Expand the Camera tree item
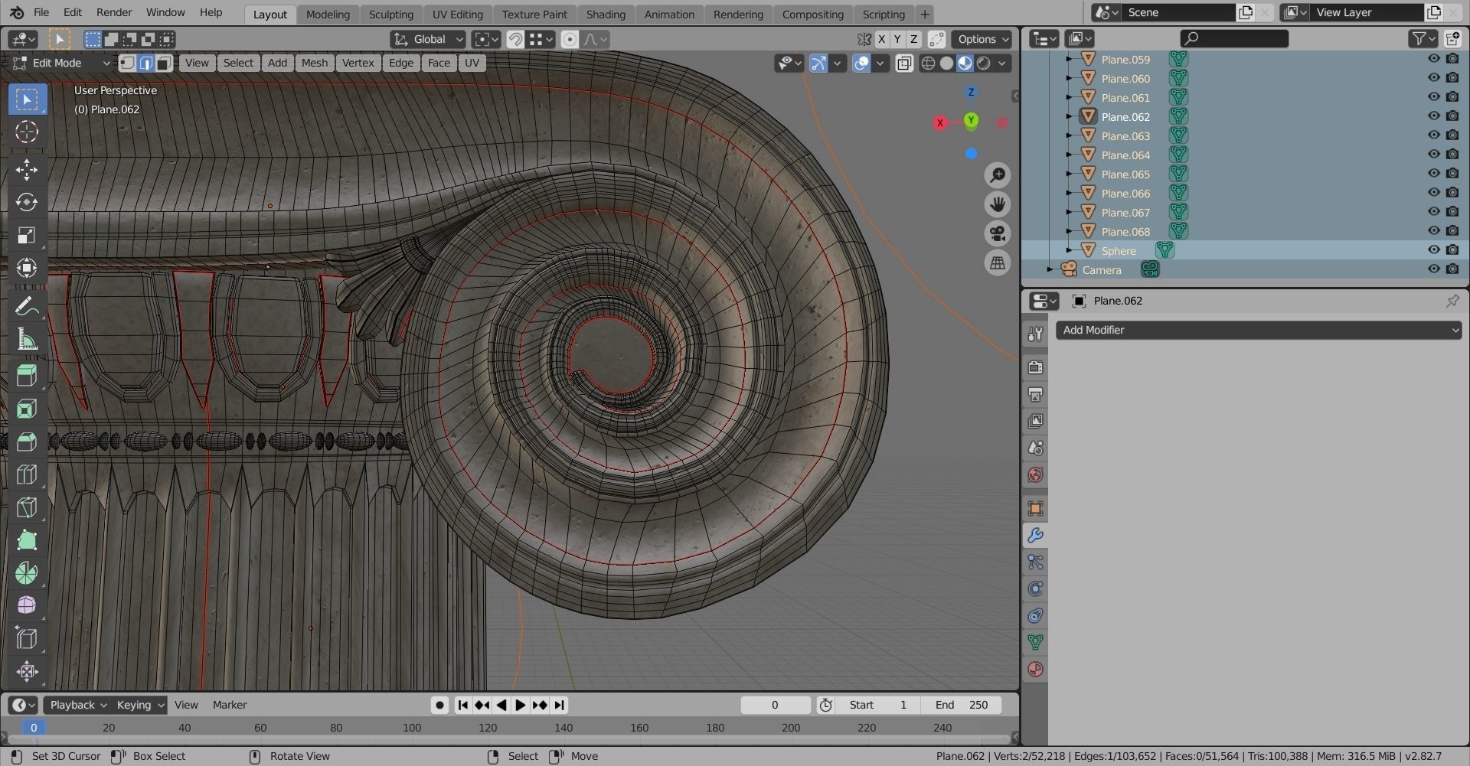1470x766 pixels. [1050, 269]
